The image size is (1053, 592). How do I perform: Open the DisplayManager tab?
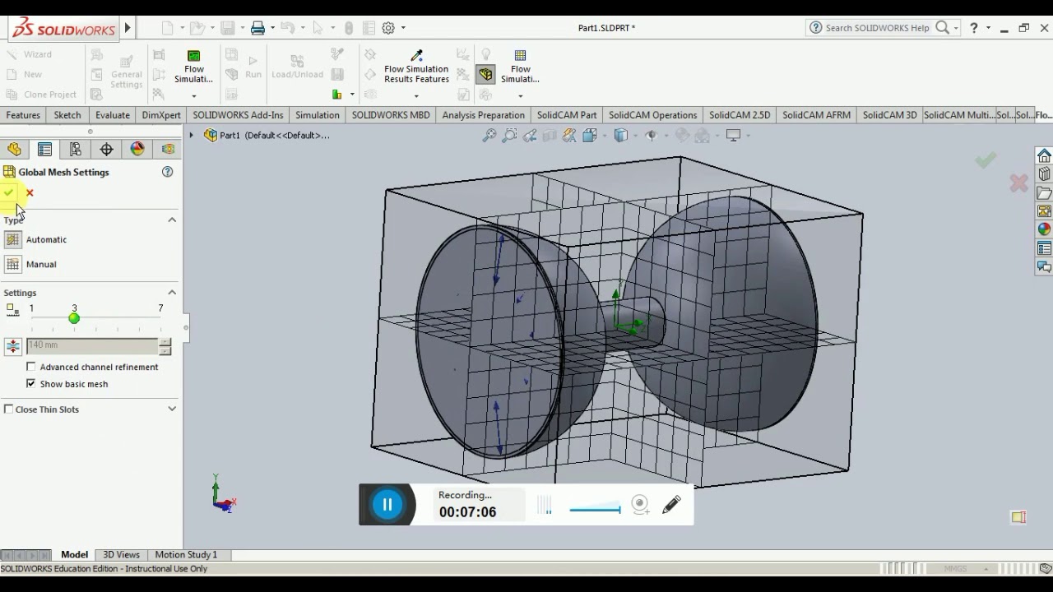[x=137, y=149]
